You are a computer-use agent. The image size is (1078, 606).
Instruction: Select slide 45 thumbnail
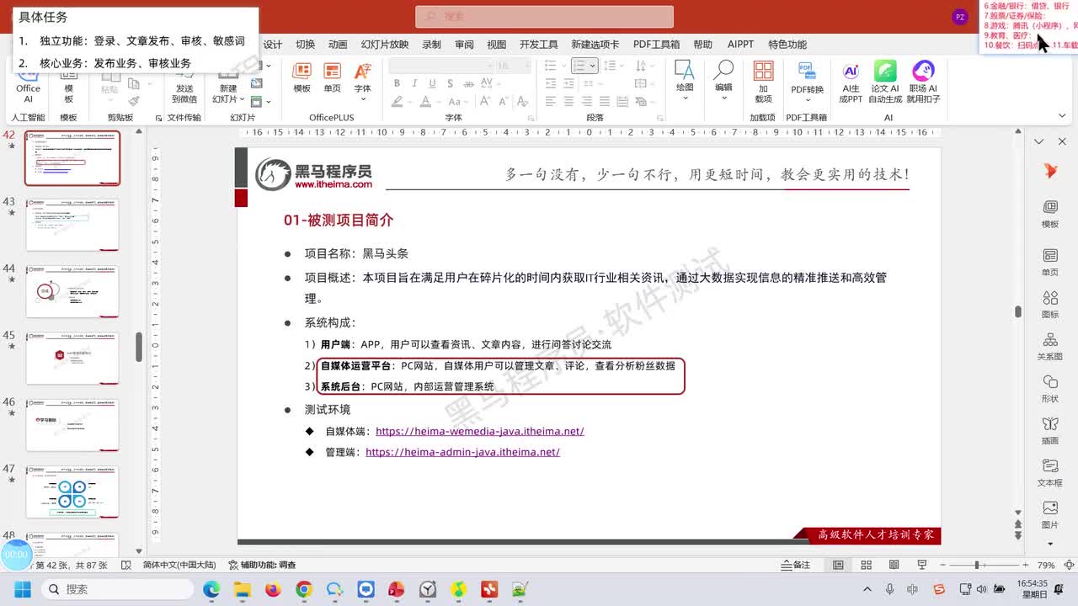[72, 358]
